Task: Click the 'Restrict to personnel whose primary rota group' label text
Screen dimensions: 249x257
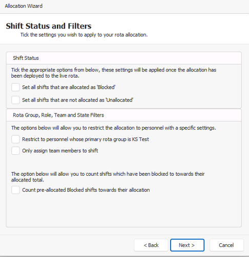Action: (86, 139)
